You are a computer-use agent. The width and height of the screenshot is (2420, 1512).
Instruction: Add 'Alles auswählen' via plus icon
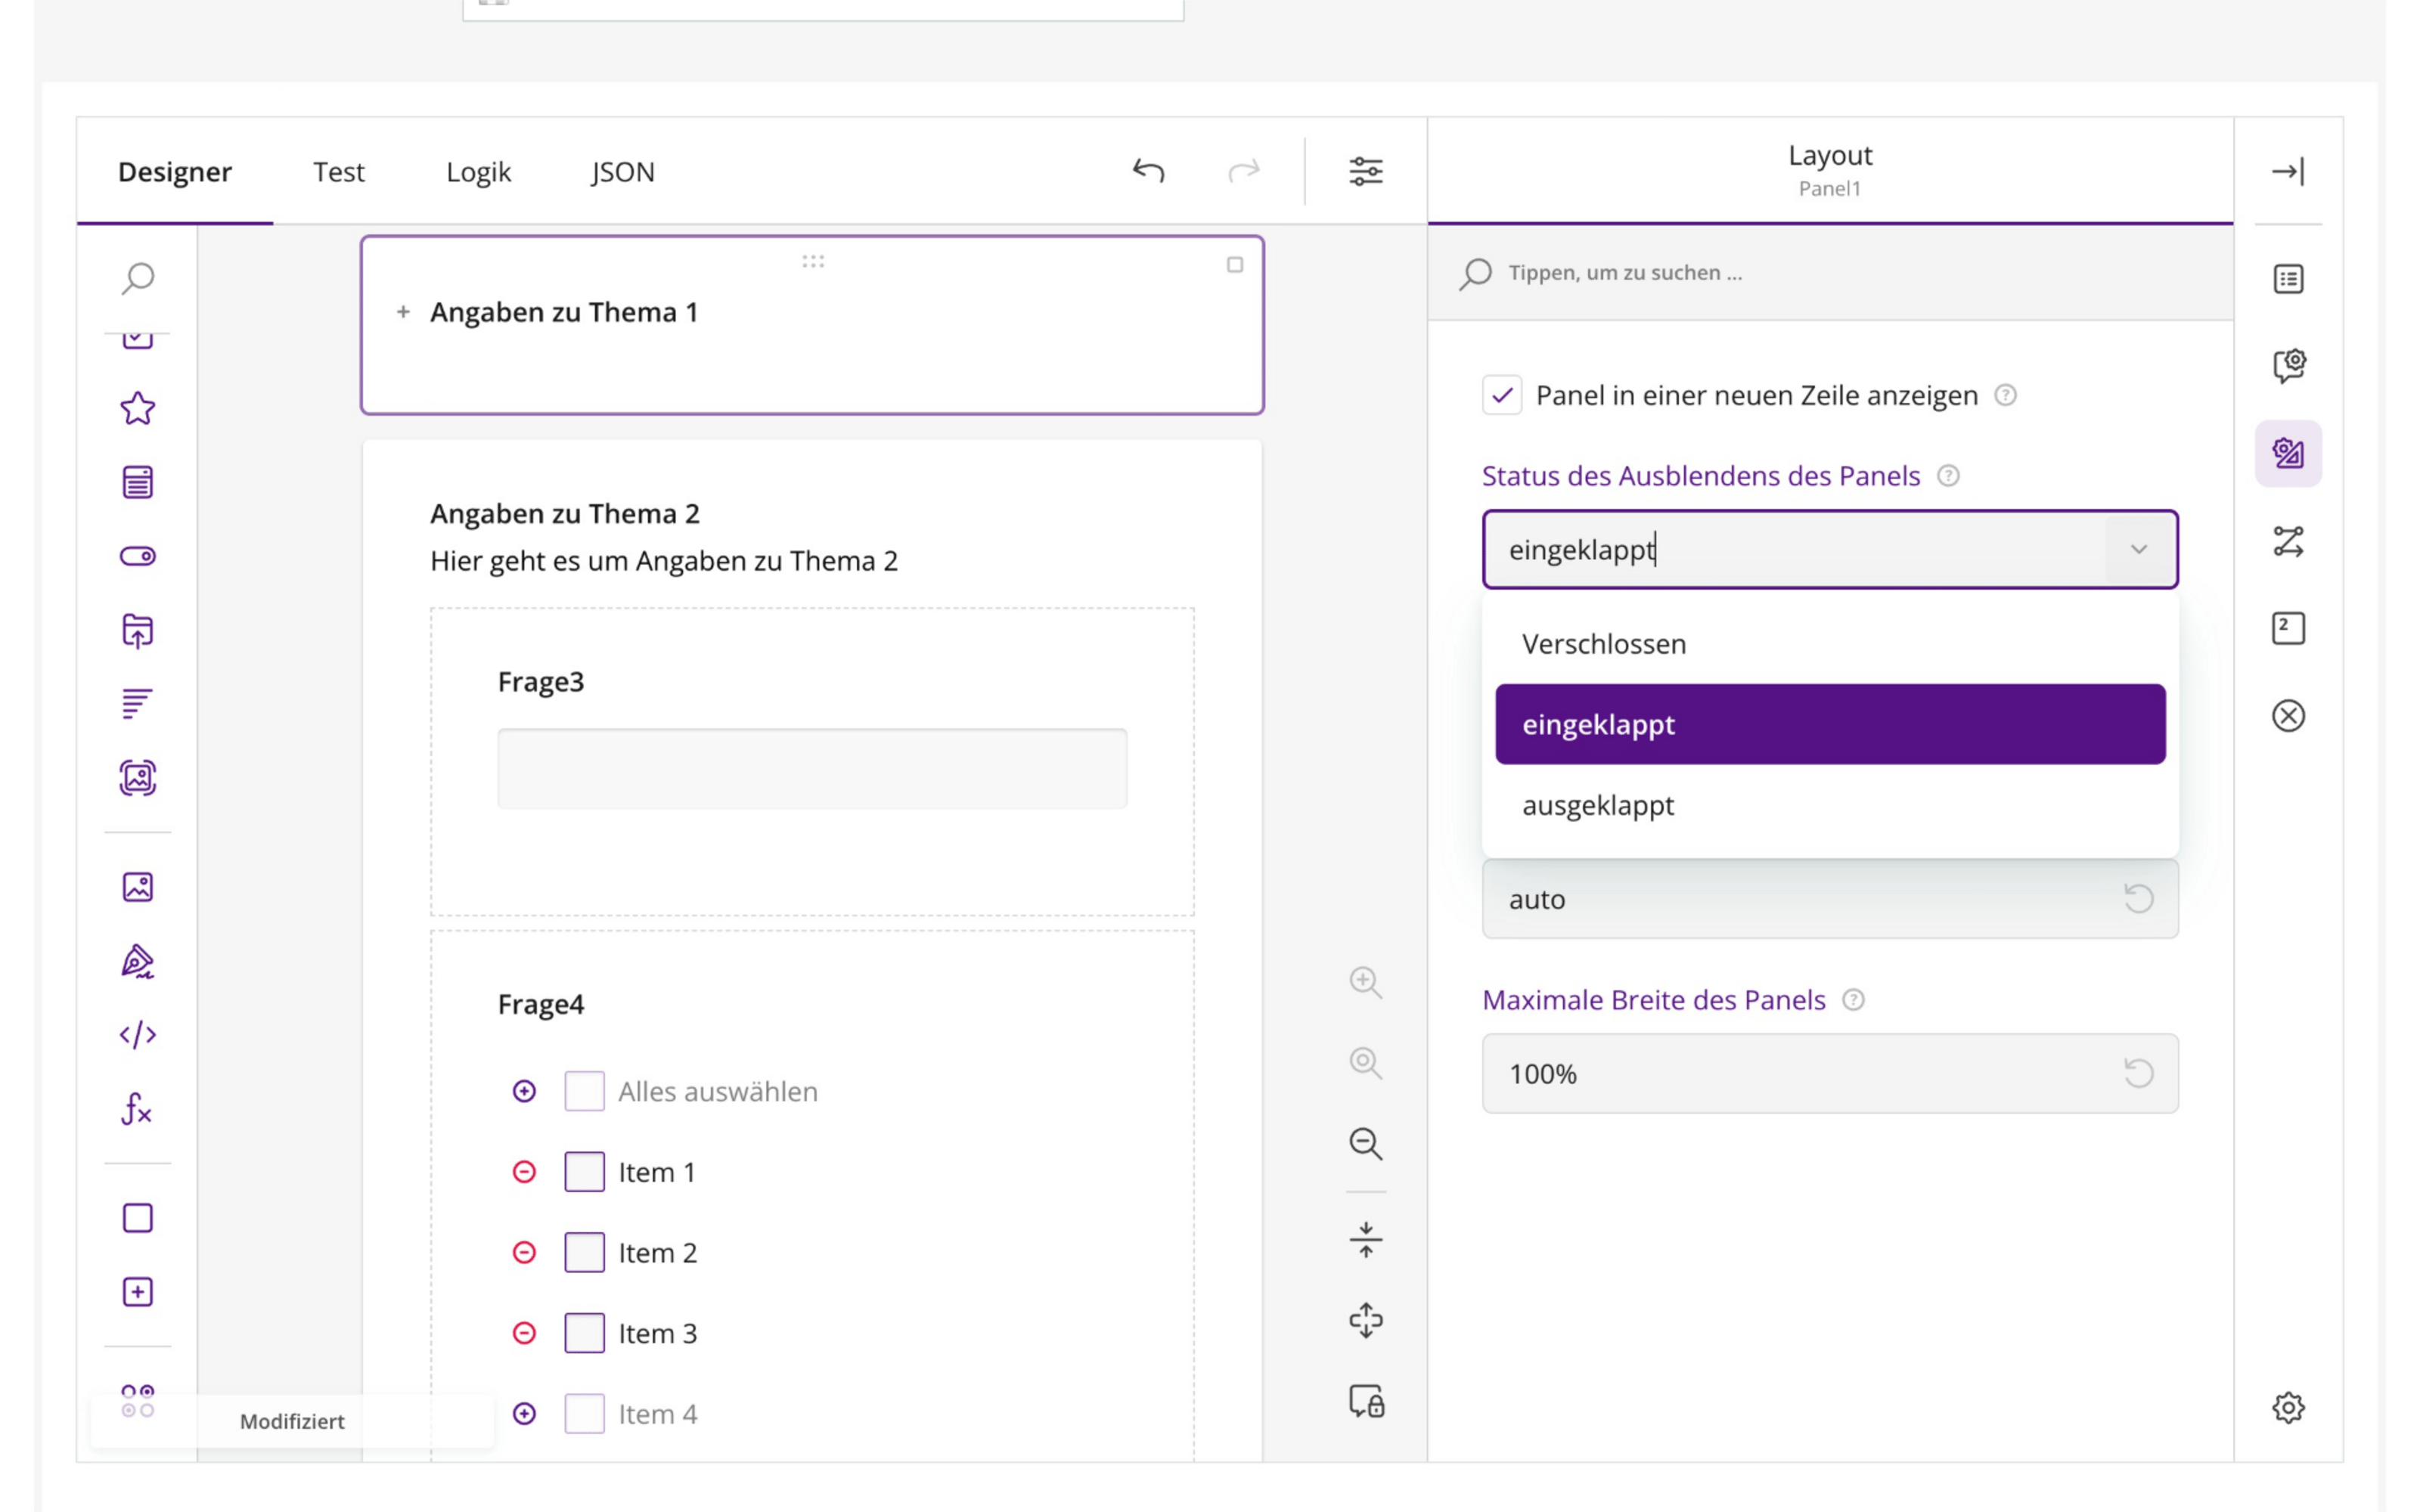click(524, 1091)
